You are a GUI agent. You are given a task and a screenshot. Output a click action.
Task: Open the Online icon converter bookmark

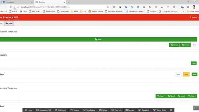point(135,12)
